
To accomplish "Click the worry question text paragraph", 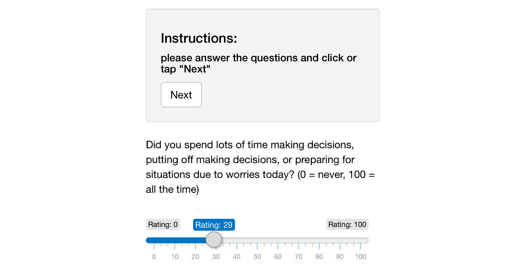I will coord(260,167).
